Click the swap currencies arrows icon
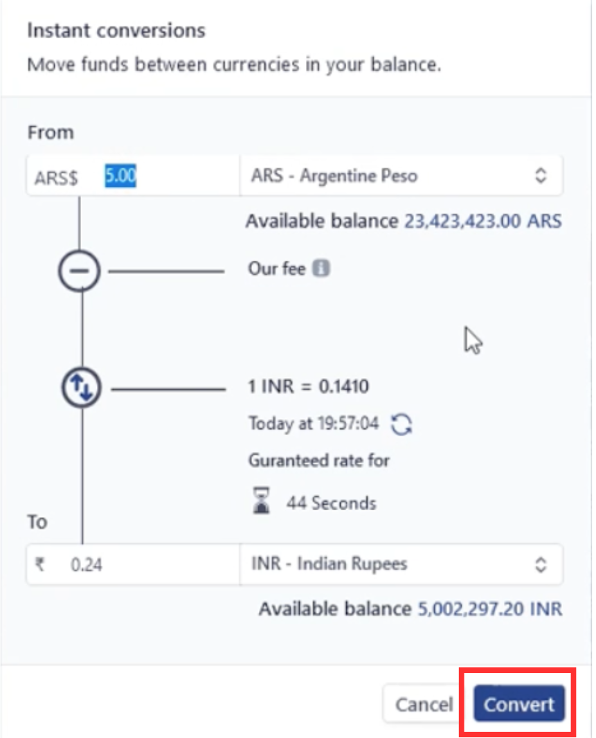Screen dimensions: 596x738 coord(82,389)
